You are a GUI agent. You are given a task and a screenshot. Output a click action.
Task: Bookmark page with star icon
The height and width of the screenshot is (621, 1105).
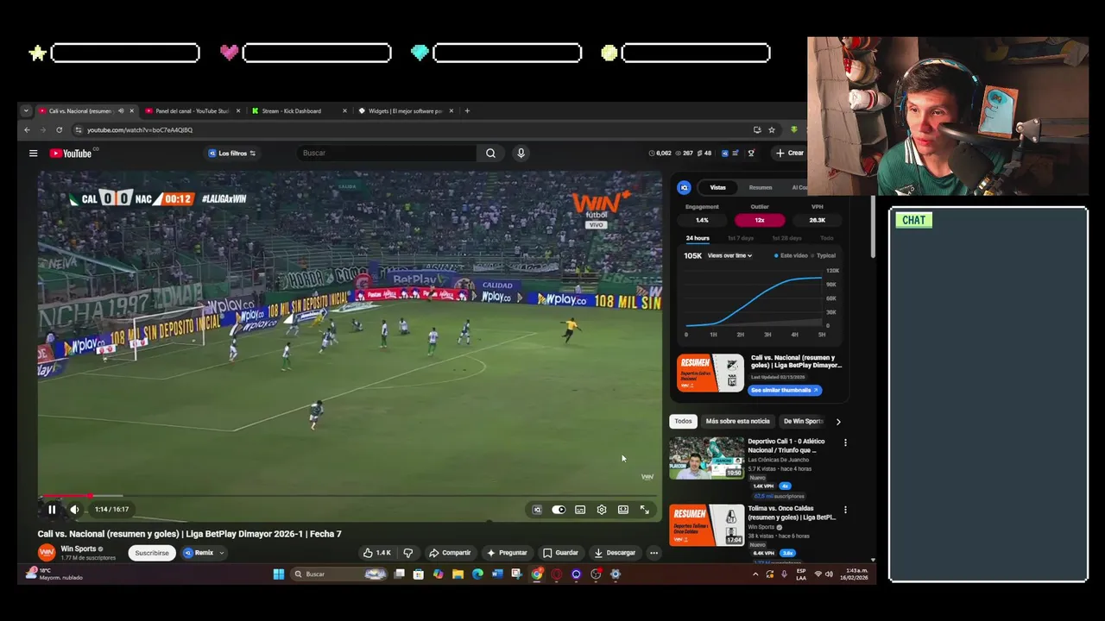[x=772, y=130]
